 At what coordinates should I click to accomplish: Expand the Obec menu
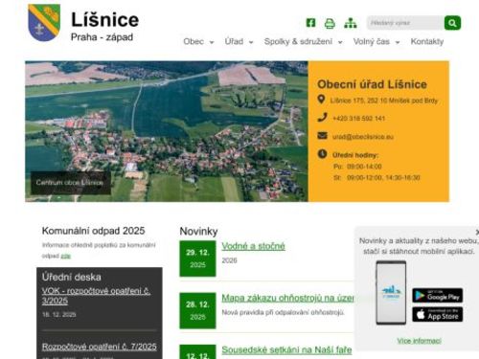pyautogui.click(x=198, y=42)
